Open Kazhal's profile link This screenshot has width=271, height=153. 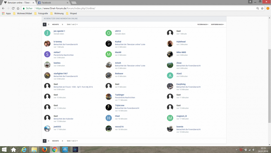point(118,42)
